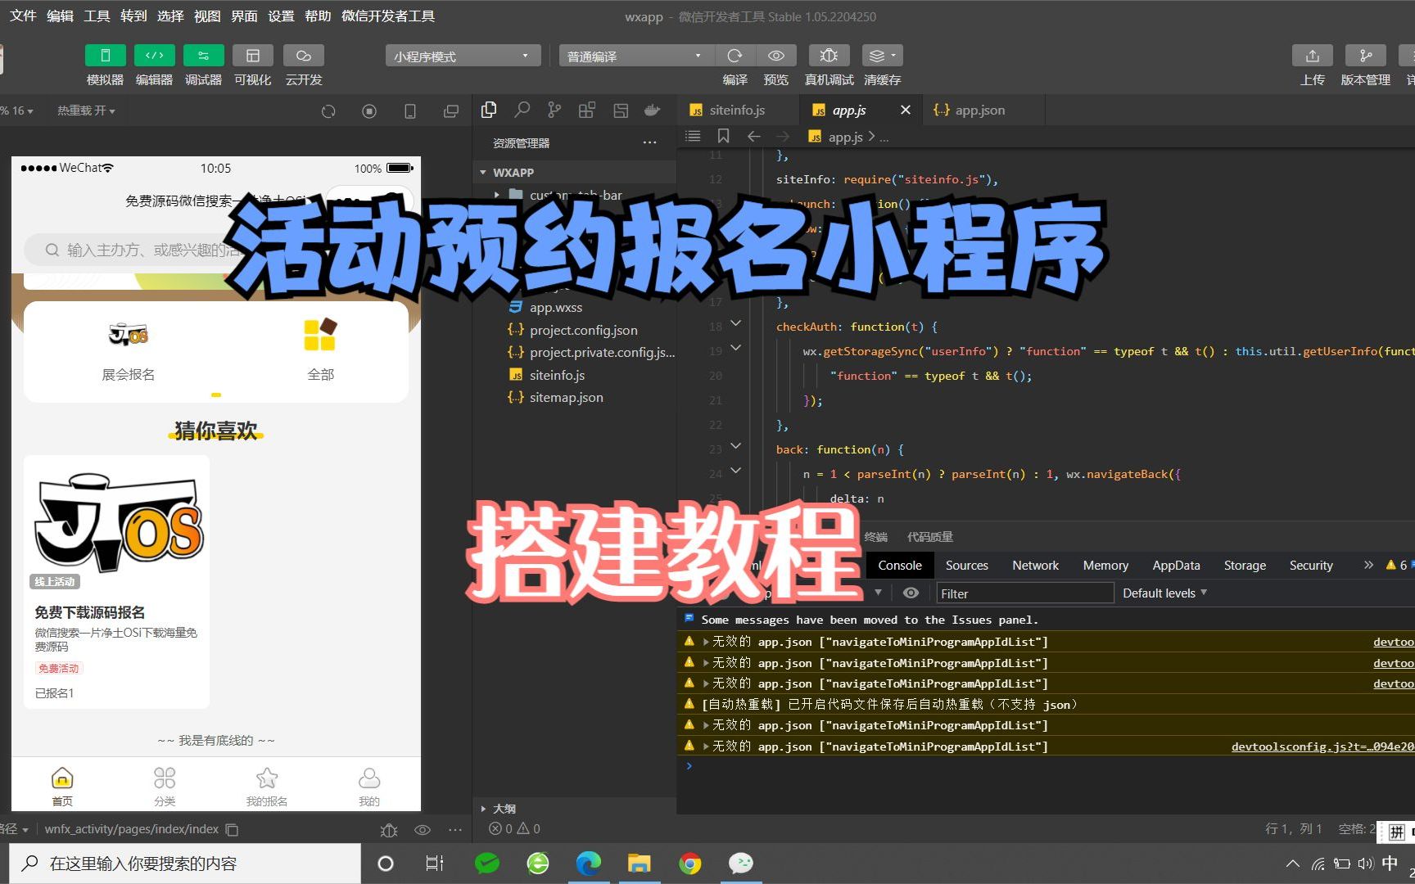Open the 普通编译 compile mode dropdown
The width and height of the screenshot is (1415, 884).
tap(636, 56)
